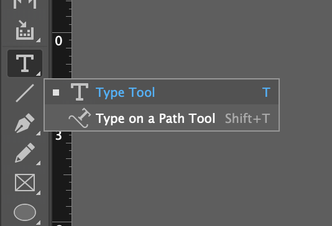The height and width of the screenshot is (226, 332).
Task: Select the Pencil tool
Action: [25, 153]
